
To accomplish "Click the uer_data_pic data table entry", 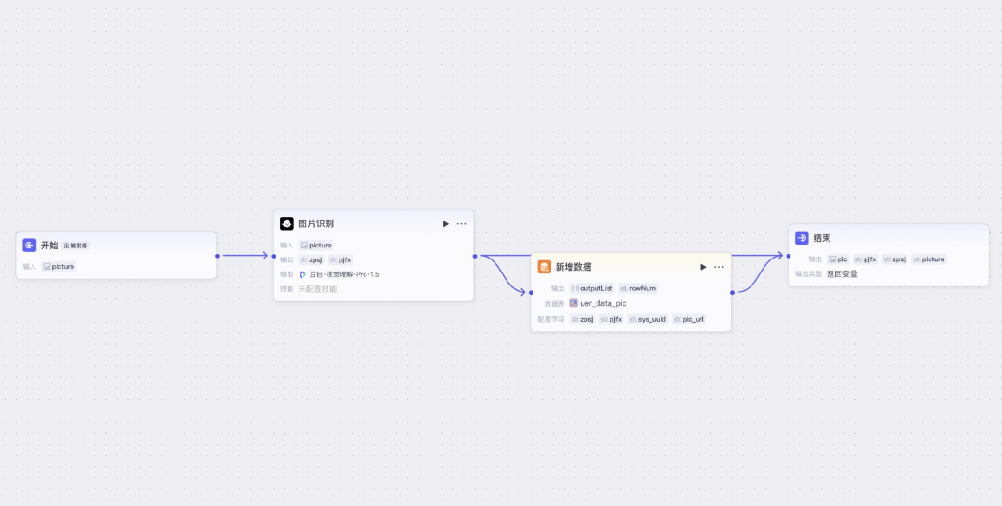I will tap(598, 304).
